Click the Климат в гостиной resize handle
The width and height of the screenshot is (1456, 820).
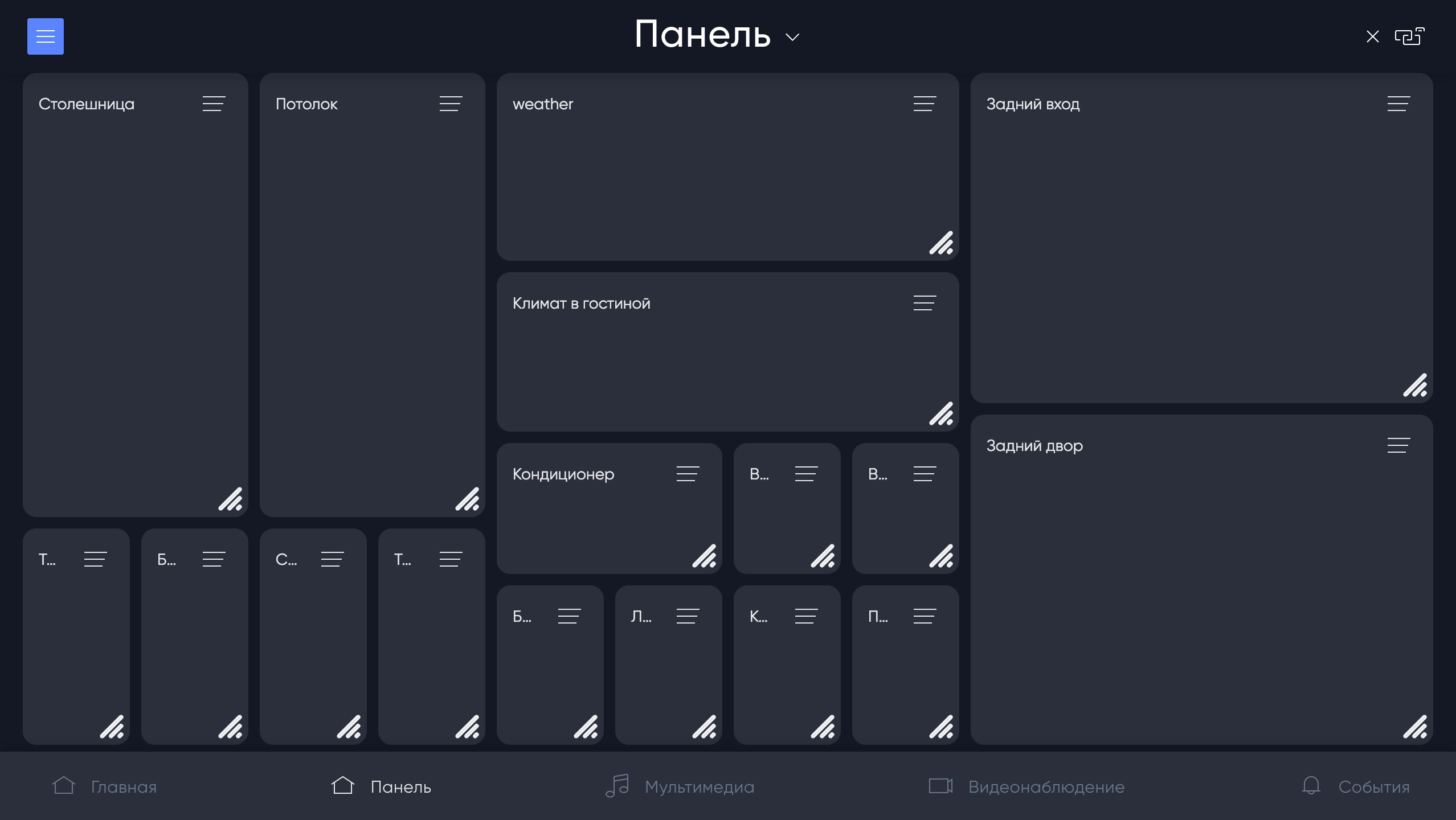942,413
